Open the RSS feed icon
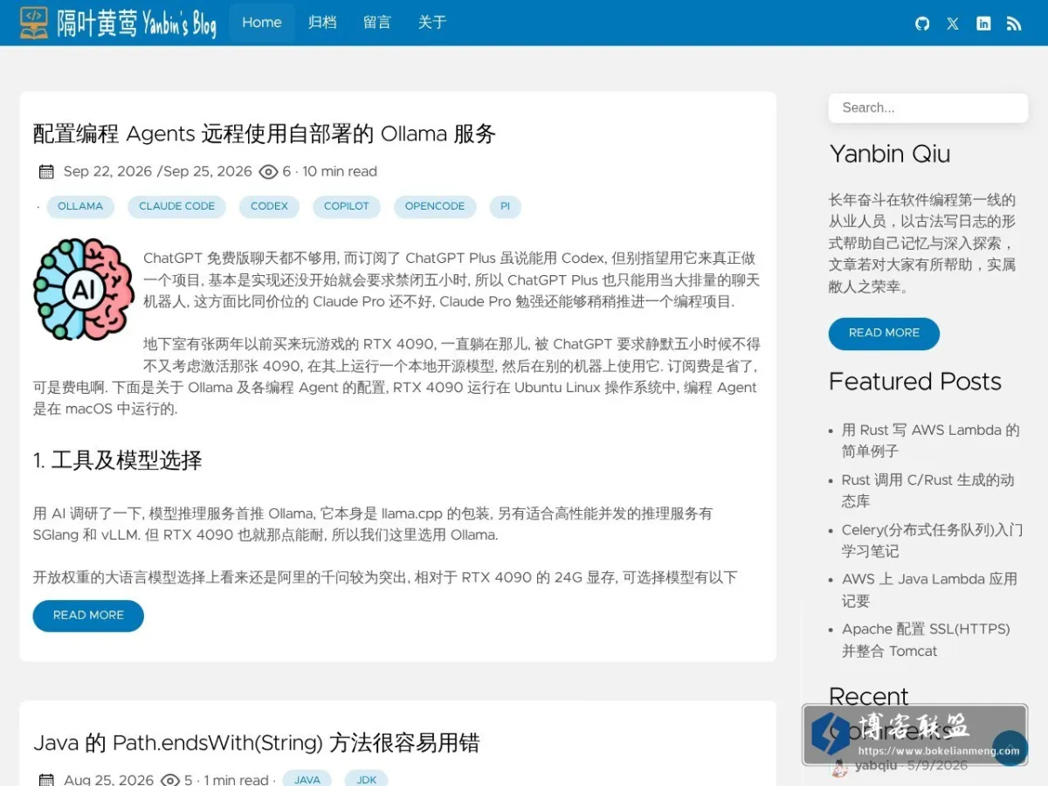The height and width of the screenshot is (786, 1048). click(1014, 24)
